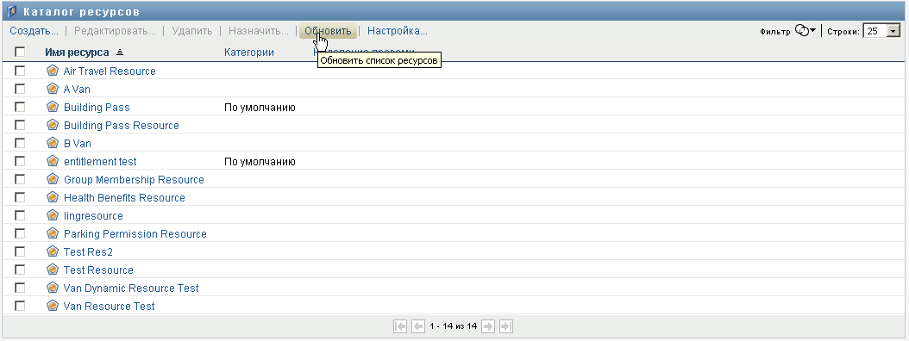Image resolution: width=909 pixels, height=341 pixels.
Task: Click the Каталог ресурсов title icon
Action: (x=12, y=11)
